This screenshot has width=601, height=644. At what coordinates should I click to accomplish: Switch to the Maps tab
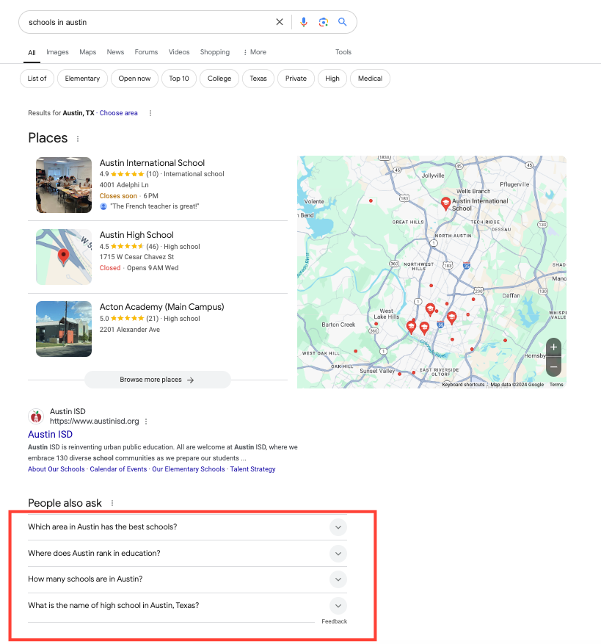(x=88, y=52)
